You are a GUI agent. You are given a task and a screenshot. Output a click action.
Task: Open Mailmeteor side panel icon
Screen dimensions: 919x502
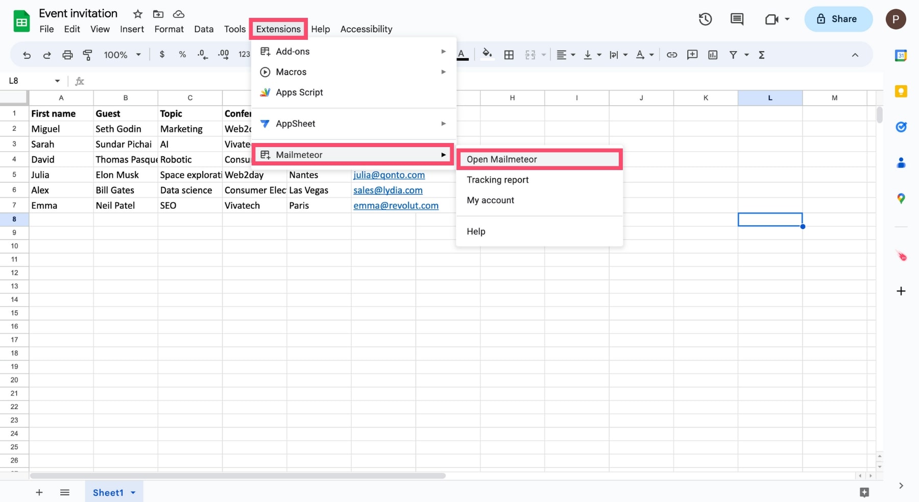(x=902, y=256)
